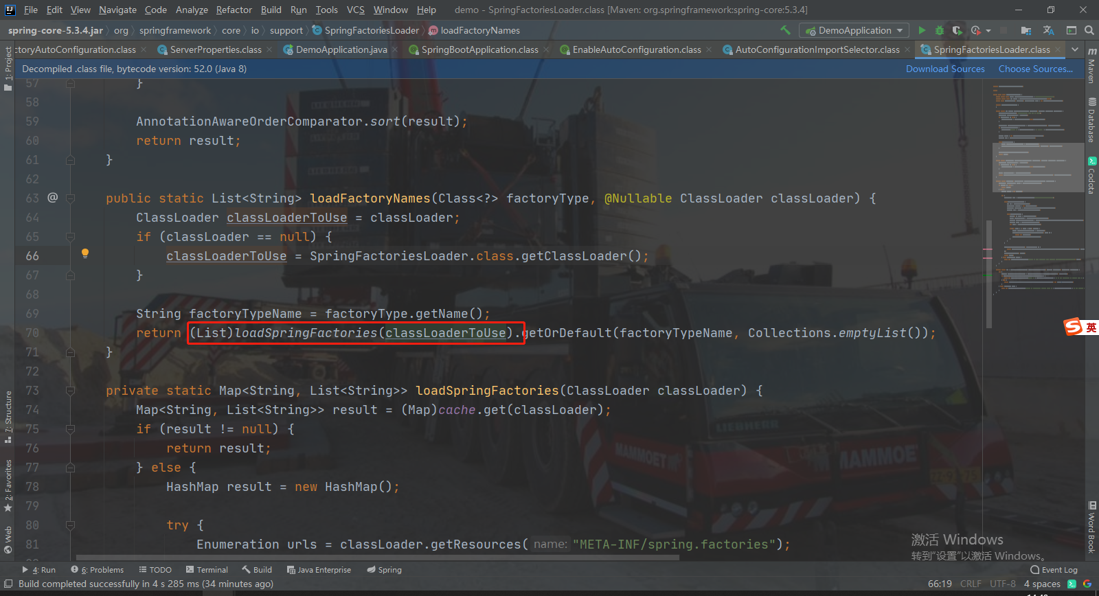
Task: Collapse the loadSpringFactories method at line 73
Action: pos(71,391)
